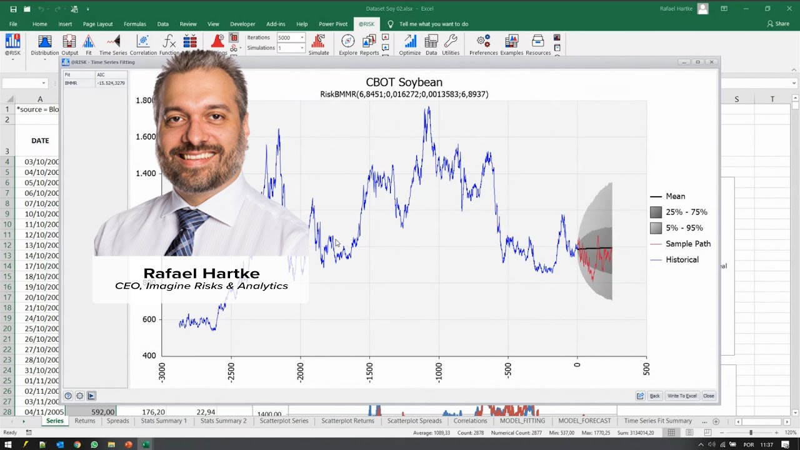Select the BMMR fit row in list

pyautogui.click(x=94, y=82)
